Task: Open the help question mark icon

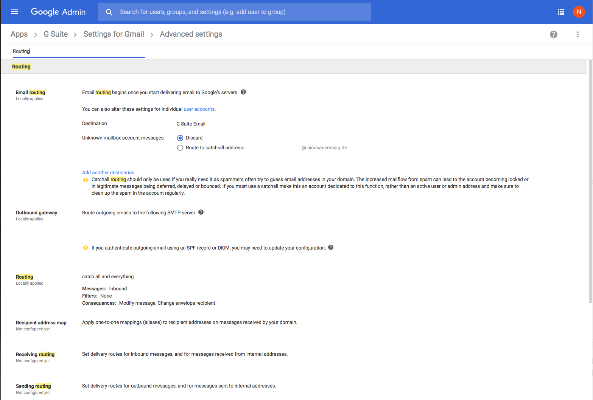Action: 554,34
